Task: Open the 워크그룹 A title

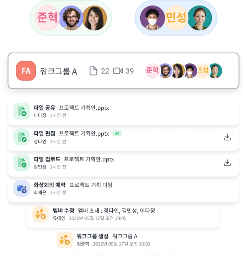Action: (x=59, y=72)
